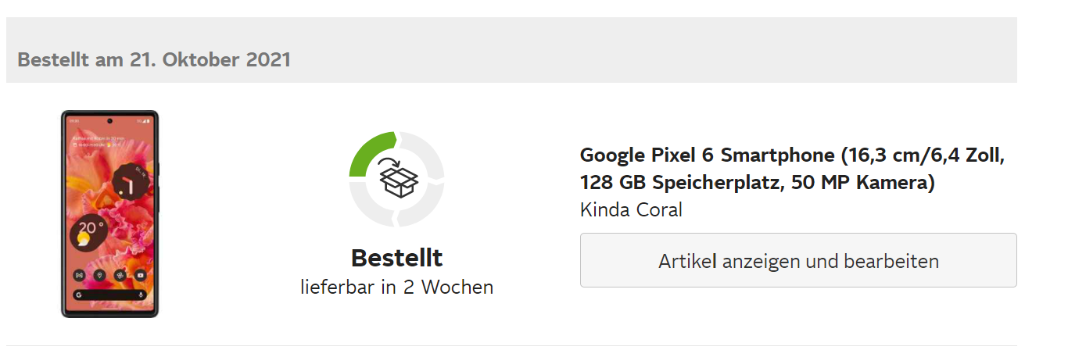1068x350 pixels.
Task: Click the analog clock widget on the phone screen
Action: [127, 184]
